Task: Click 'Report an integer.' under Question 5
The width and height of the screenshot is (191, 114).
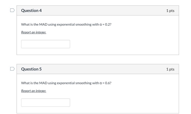Action: 34,91
